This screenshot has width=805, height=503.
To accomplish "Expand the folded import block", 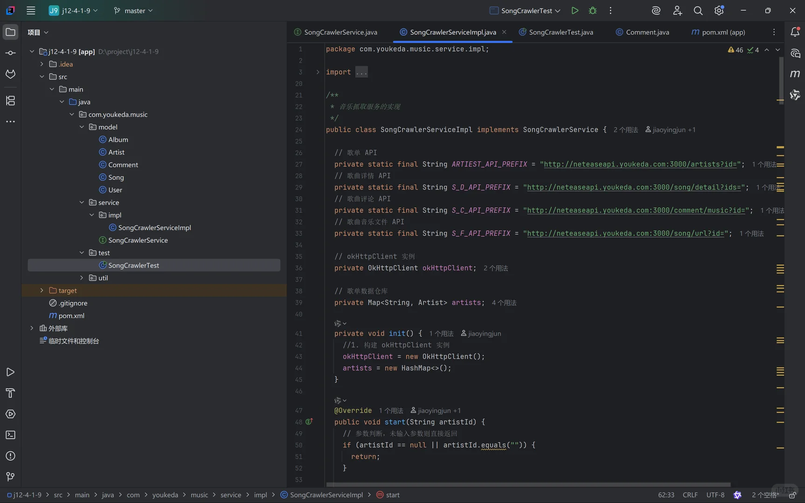I will click(x=318, y=72).
